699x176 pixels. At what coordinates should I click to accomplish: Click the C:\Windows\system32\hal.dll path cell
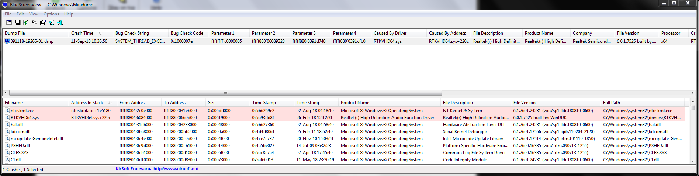[632, 125]
